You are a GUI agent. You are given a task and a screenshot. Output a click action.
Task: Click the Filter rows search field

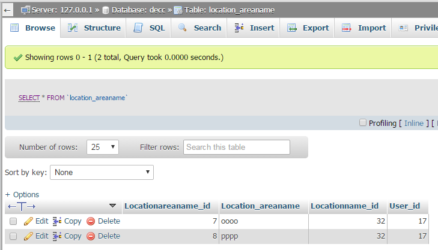(237, 147)
